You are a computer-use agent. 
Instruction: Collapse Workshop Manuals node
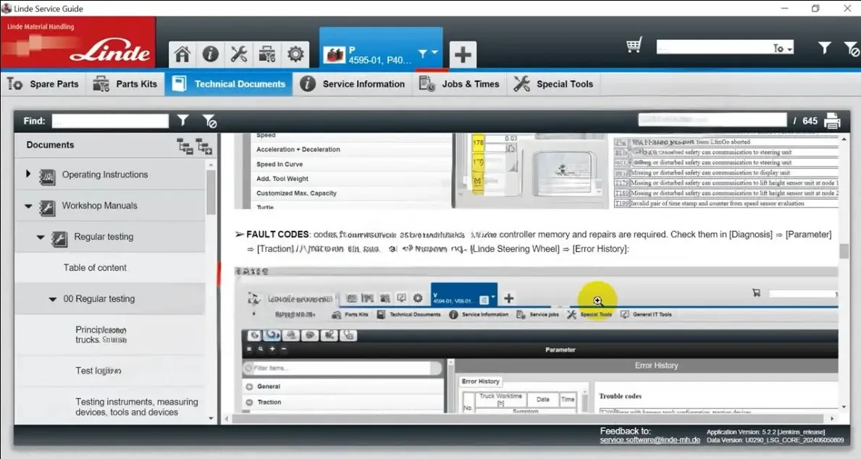point(28,206)
